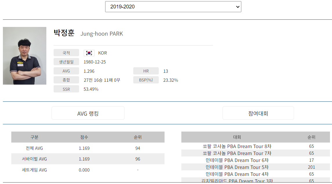Select the 쏘팔 코사놀 PBA Dream Tour 8차 entry

(238, 146)
